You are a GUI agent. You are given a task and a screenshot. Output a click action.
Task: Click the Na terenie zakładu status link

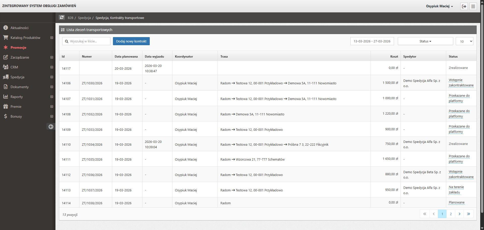[x=456, y=190]
